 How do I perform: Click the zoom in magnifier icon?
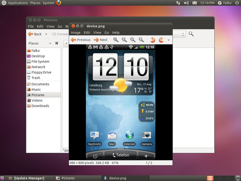click(116, 40)
